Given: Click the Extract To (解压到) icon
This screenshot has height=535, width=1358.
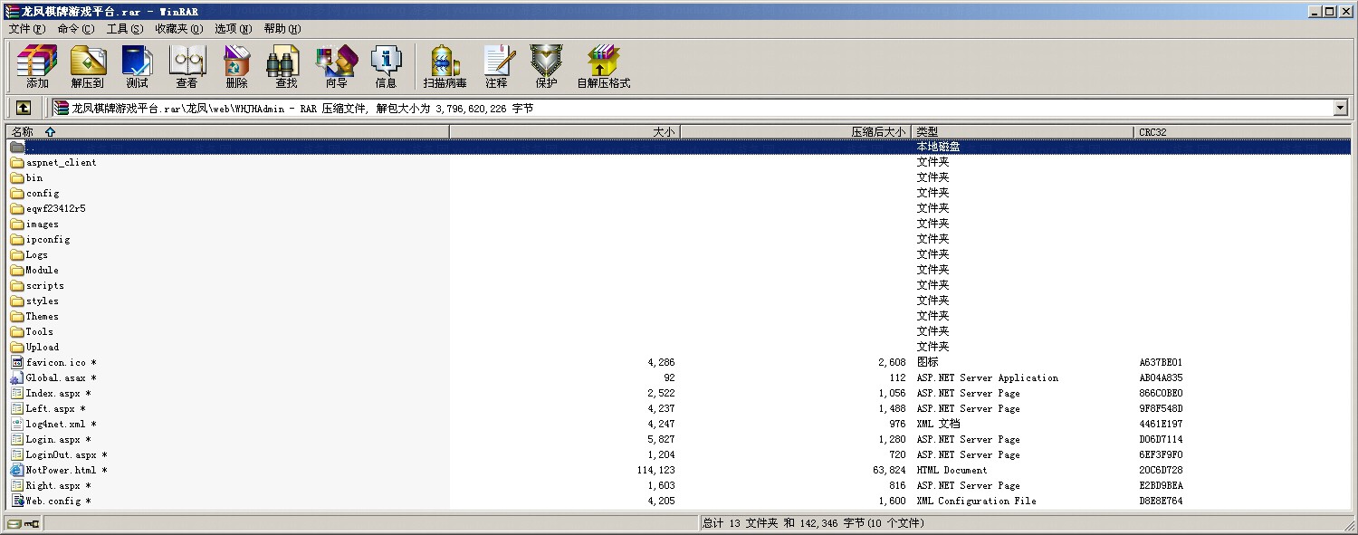Looking at the screenshot, I should point(87,66).
